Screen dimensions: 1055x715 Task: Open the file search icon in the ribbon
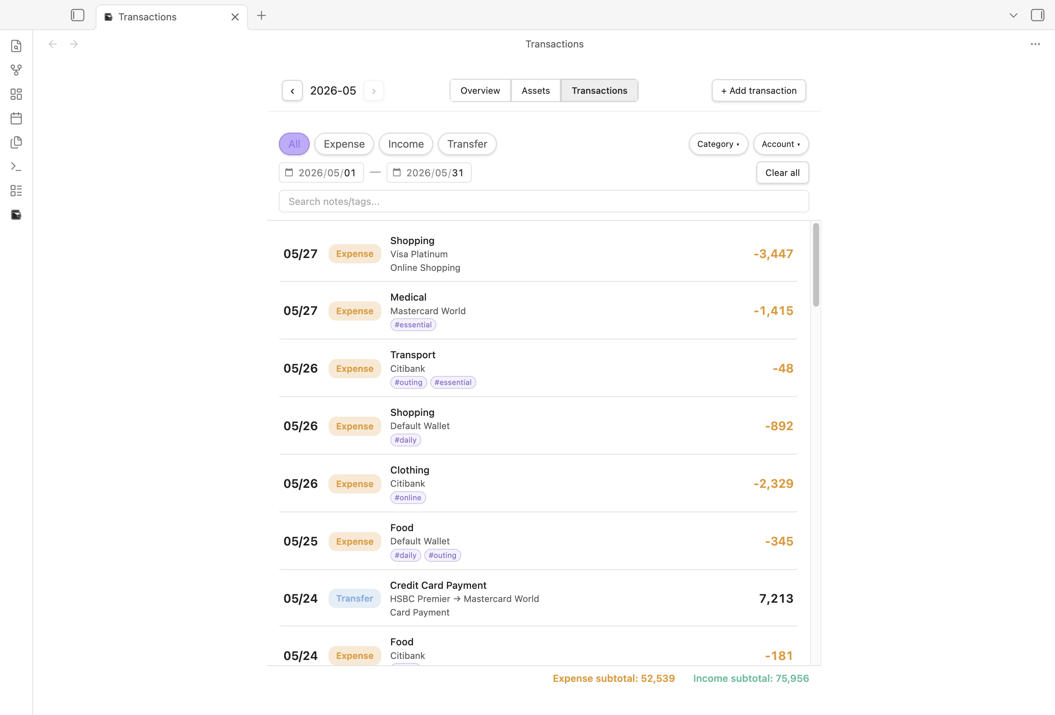click(16, 46)
